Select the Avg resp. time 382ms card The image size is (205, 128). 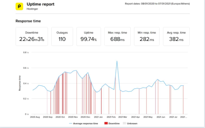(x=176, y=36)
